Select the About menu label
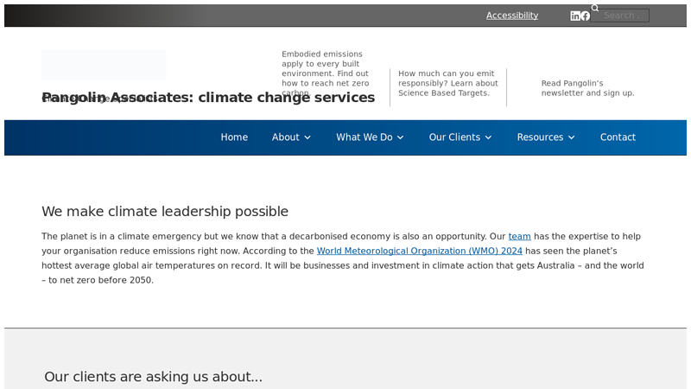 pyautogui.click(x=285, y=137)
